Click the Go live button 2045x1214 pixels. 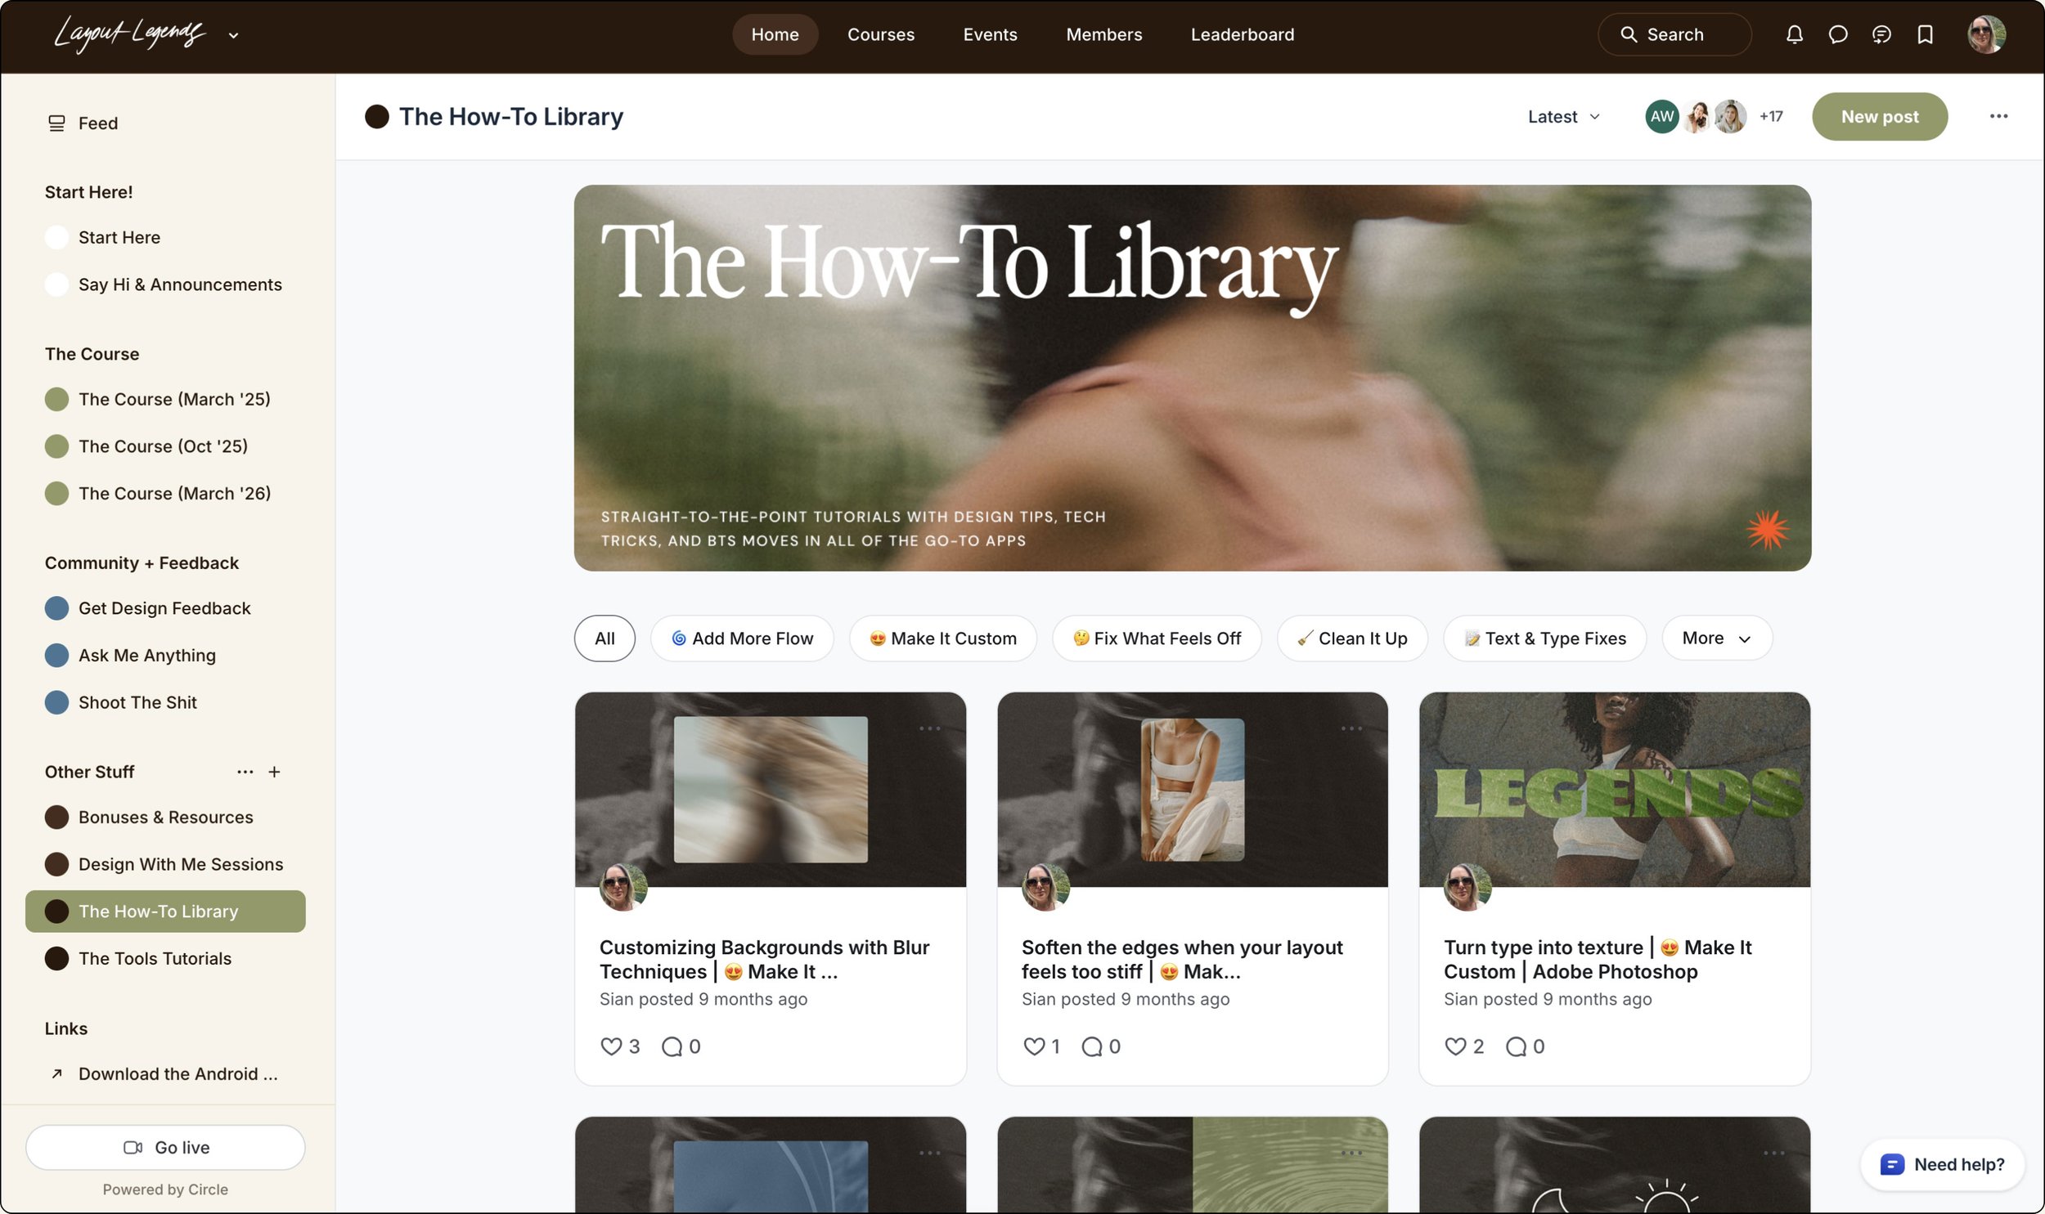pyautogui.click(x=165, y=1147)
